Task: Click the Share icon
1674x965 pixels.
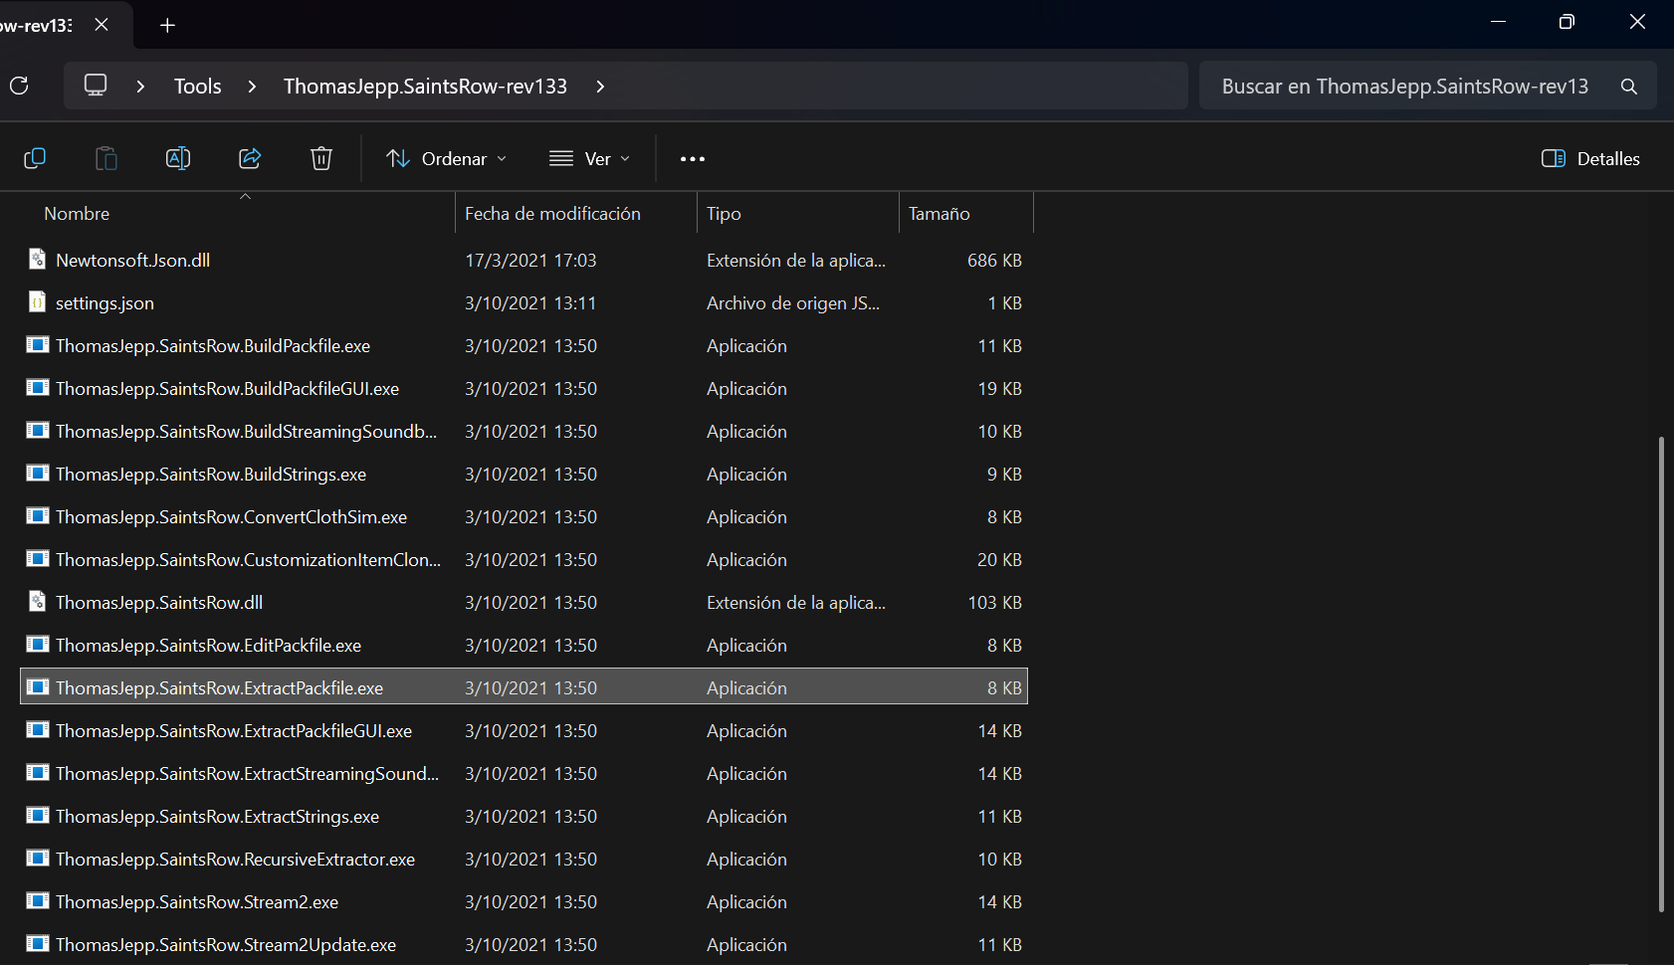Action: coord(250,158)
